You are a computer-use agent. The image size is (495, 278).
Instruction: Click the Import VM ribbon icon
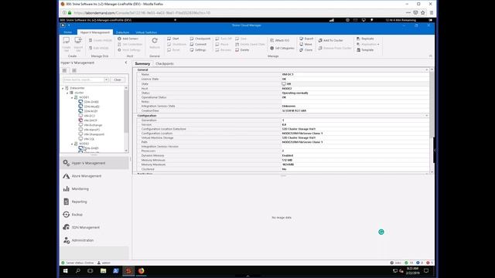pos(78,43)
